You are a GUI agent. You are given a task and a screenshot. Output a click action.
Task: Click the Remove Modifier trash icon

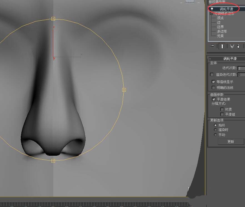point(238,46)
